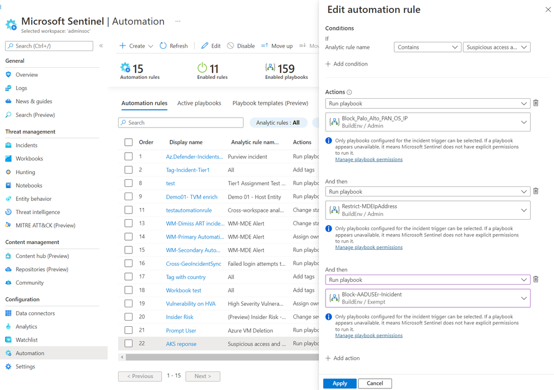The image size is (554, 390).
Task: Open MITRE ATT&CK (Preview) icon
Action: (x=8, y=225)
